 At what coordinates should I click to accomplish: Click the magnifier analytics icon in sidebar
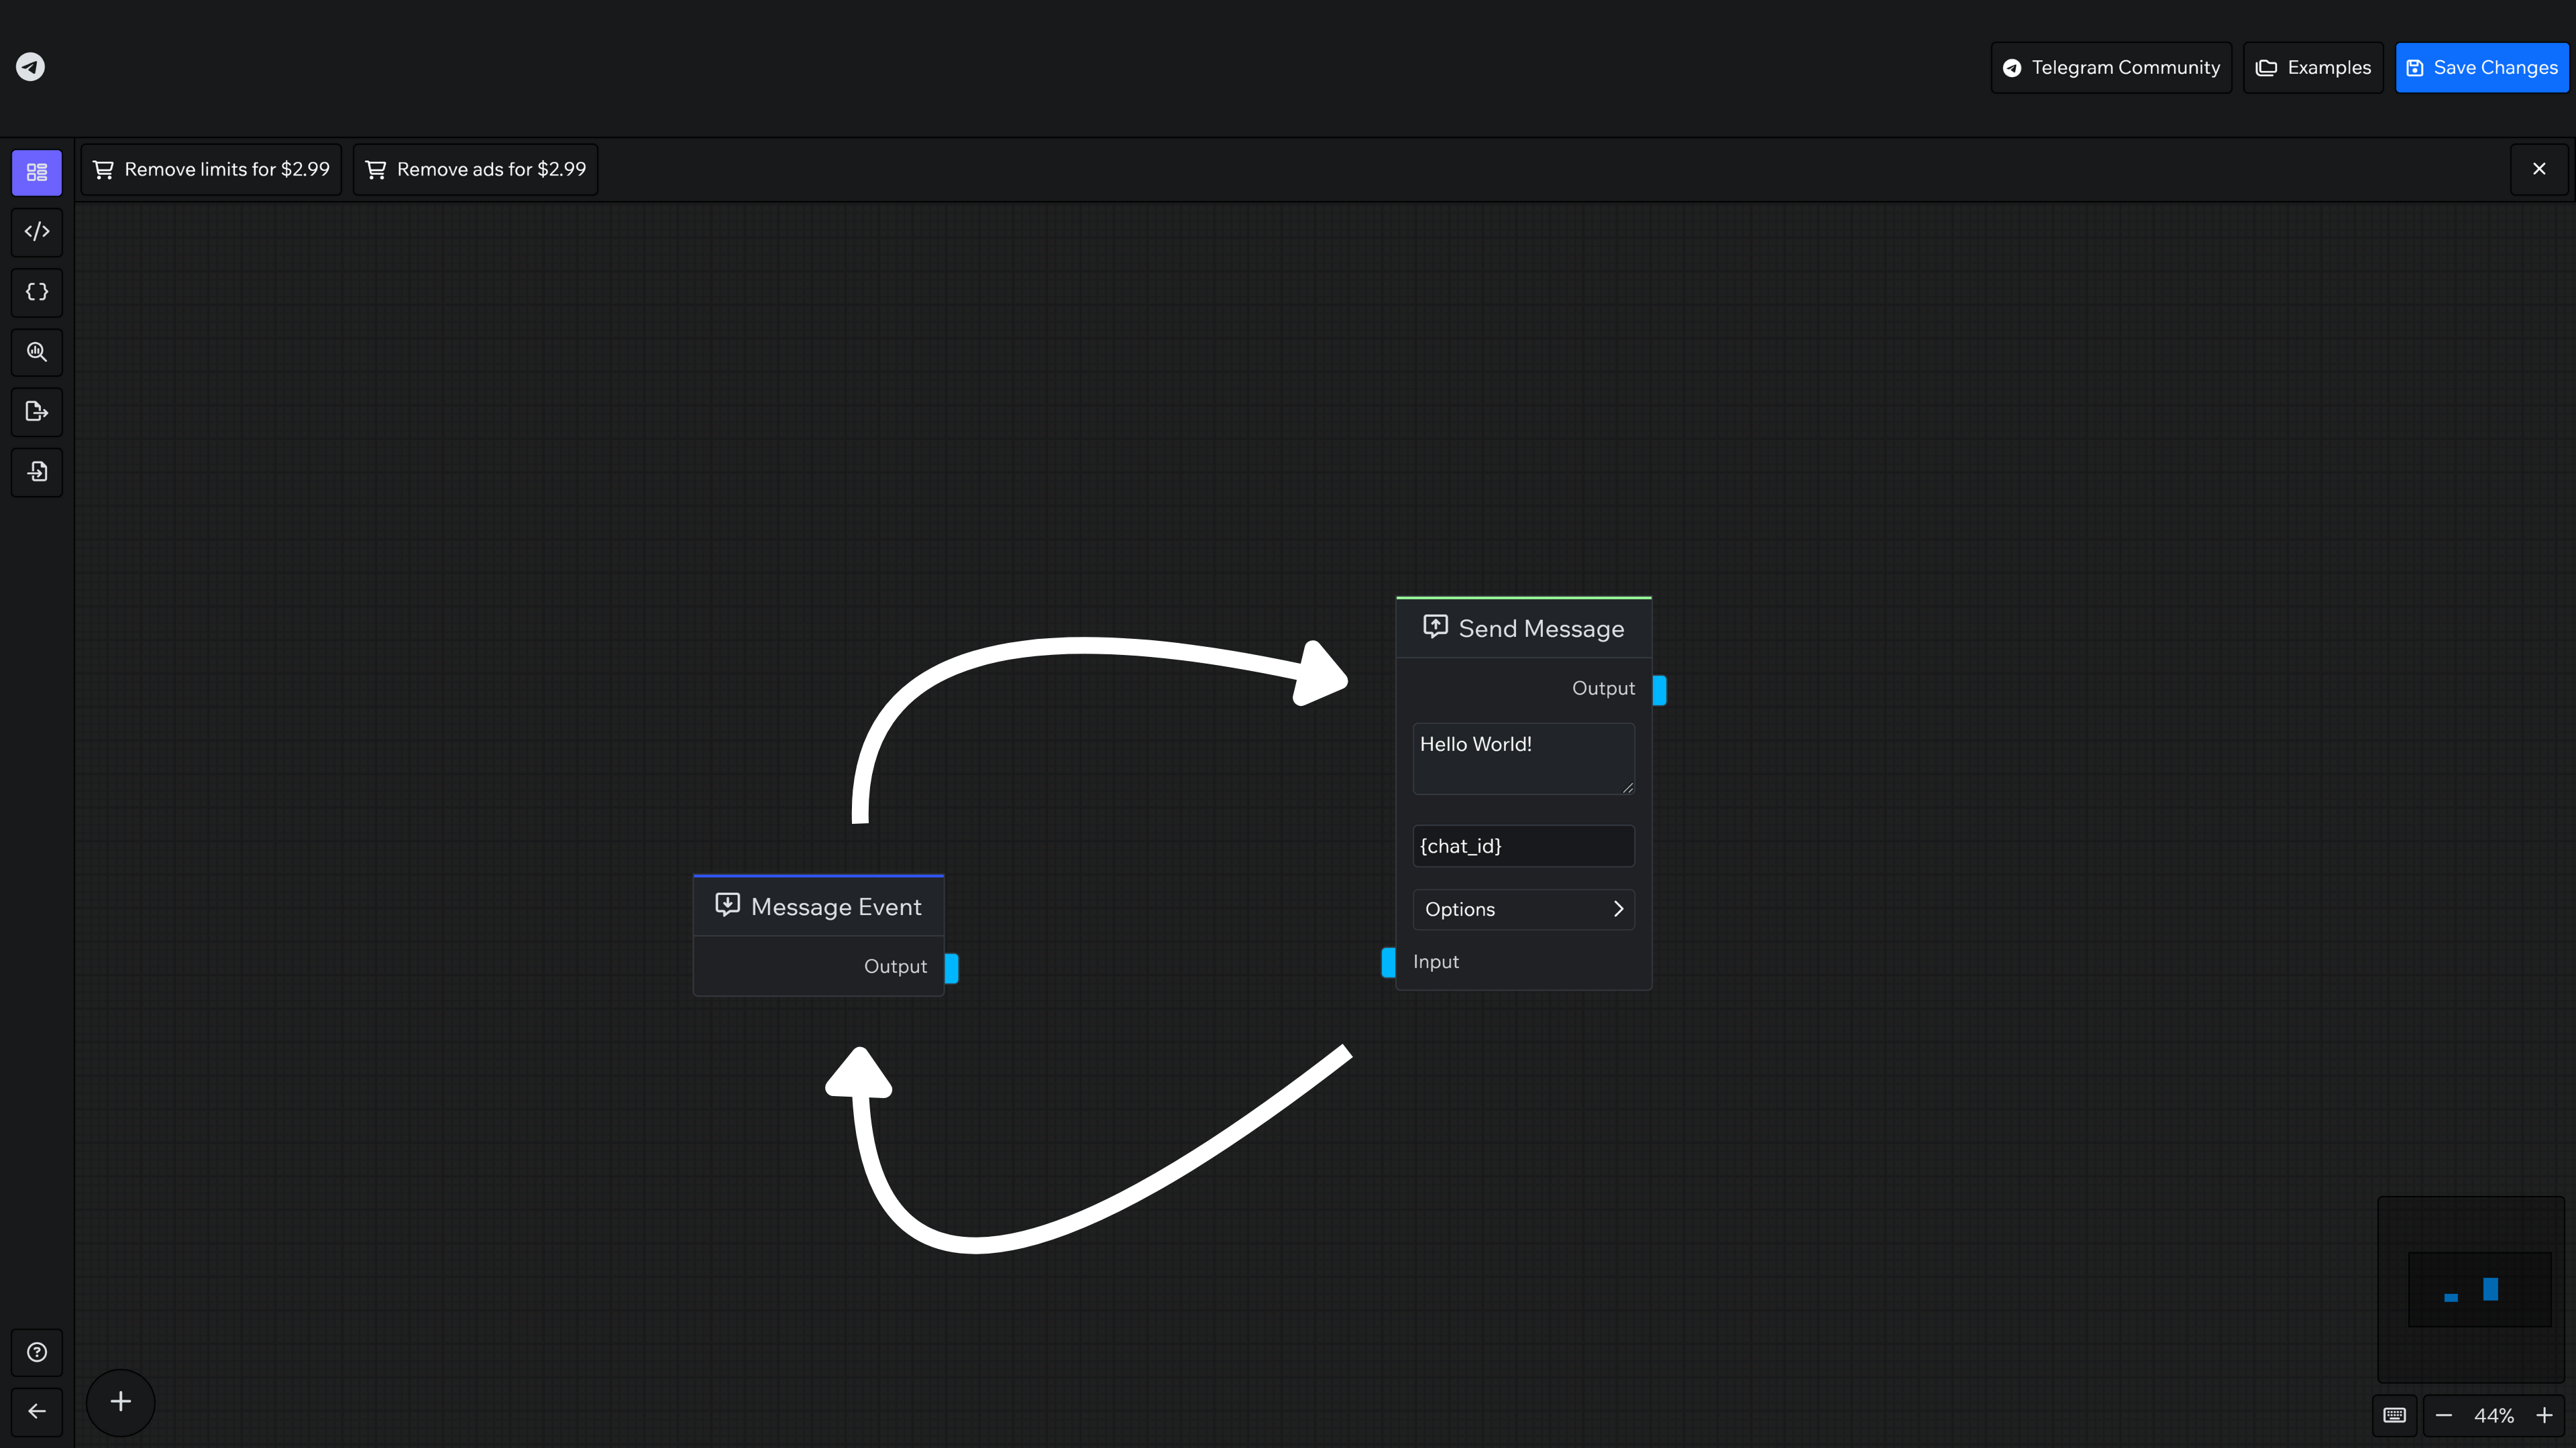click(37, 352)
